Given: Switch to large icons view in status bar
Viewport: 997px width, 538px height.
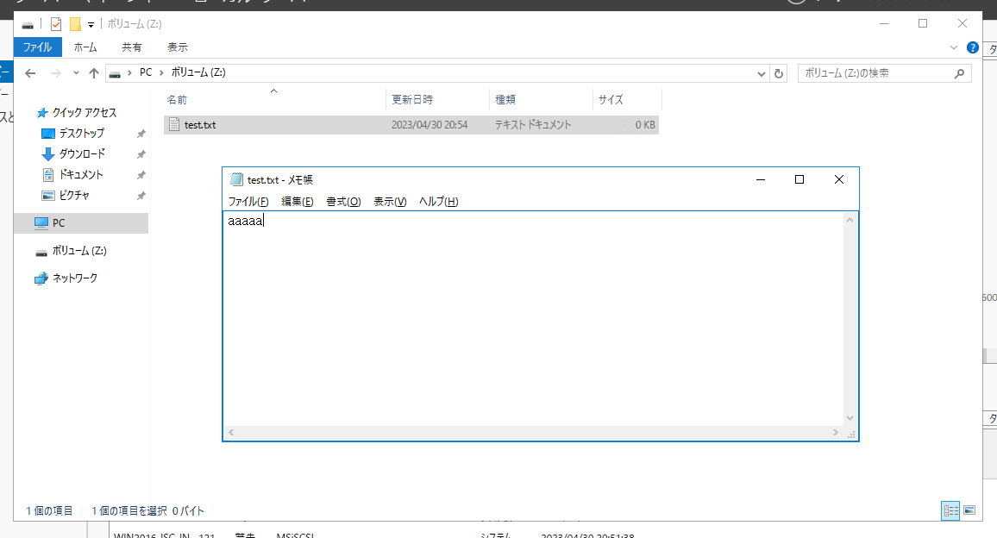Looking at the screenshot, I should [969, 510].
